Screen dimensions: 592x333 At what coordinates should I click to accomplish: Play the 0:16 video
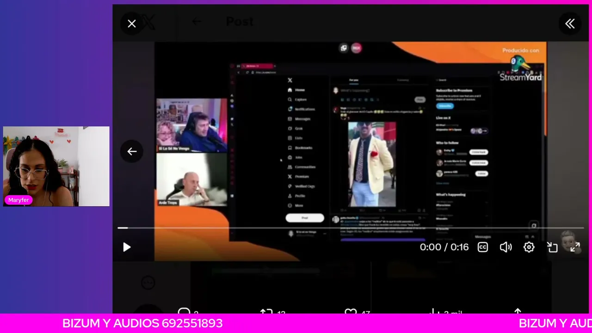tap(127, 247)
